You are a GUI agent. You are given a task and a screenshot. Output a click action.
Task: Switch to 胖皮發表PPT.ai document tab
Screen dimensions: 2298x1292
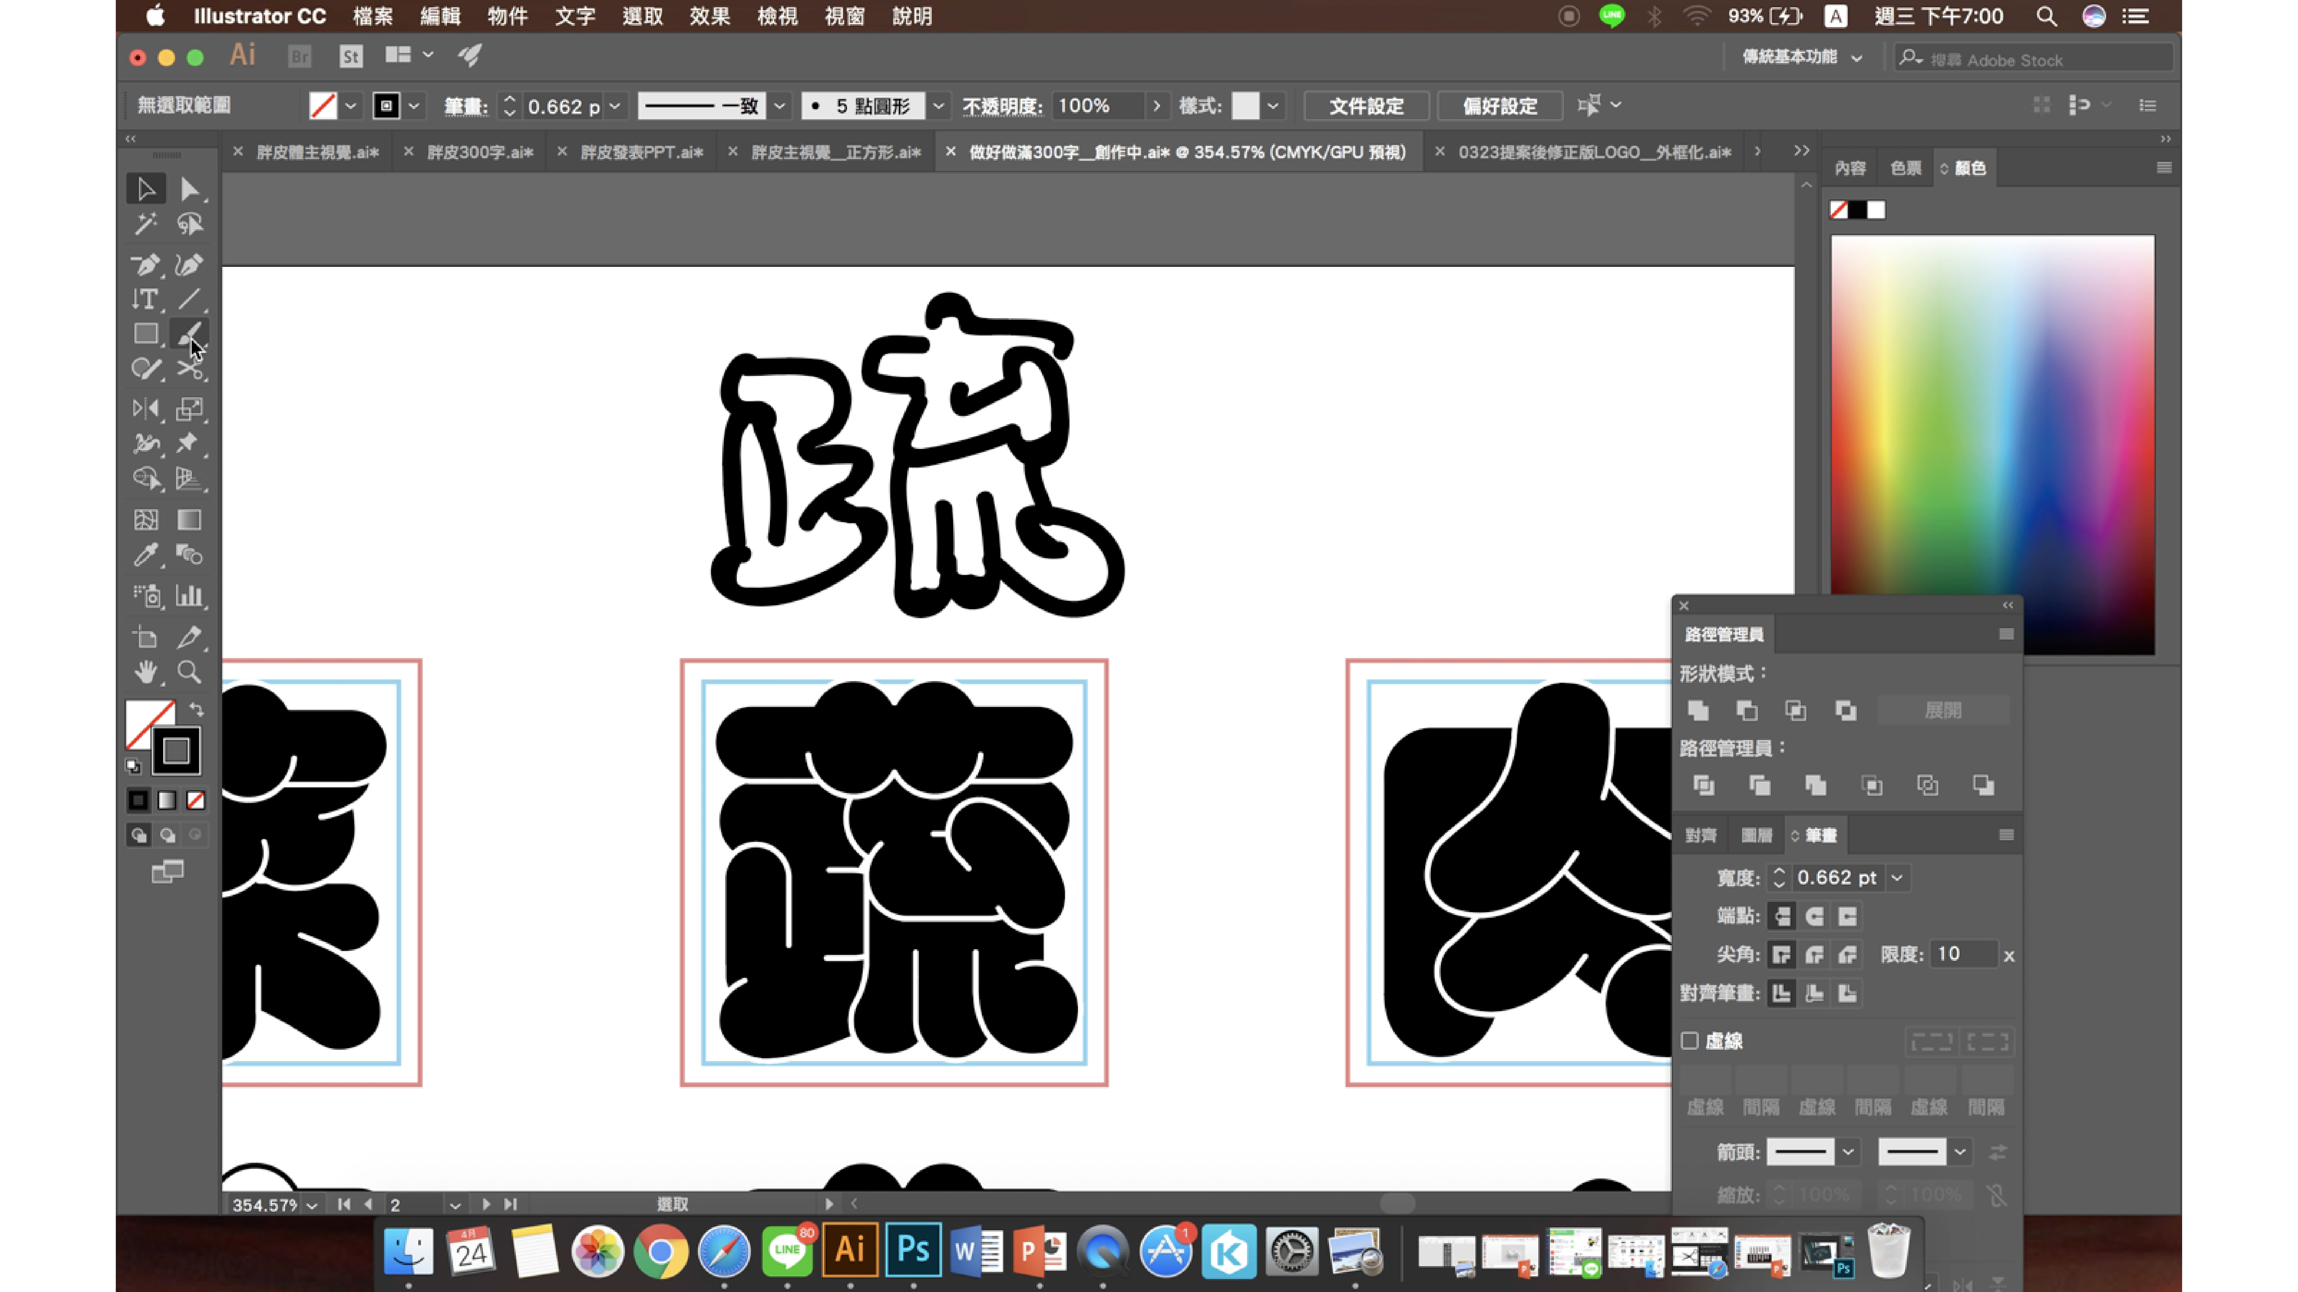coord(642,153)
